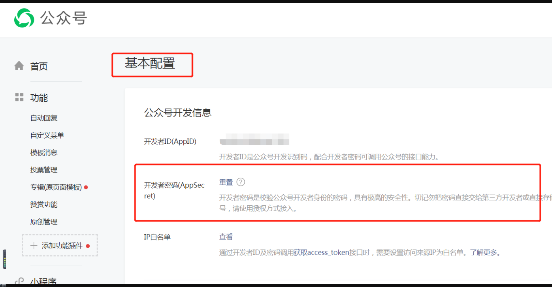Open the 了解更多 link

[483, 253]
